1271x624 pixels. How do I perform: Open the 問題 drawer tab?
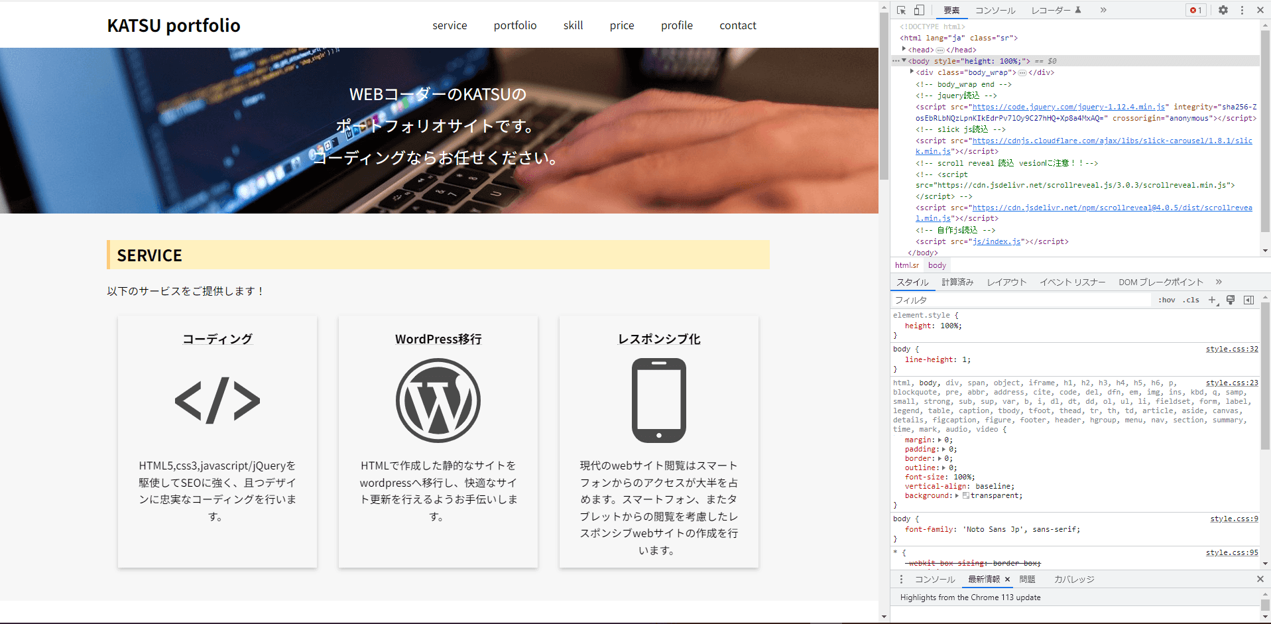pos(1027,579)
